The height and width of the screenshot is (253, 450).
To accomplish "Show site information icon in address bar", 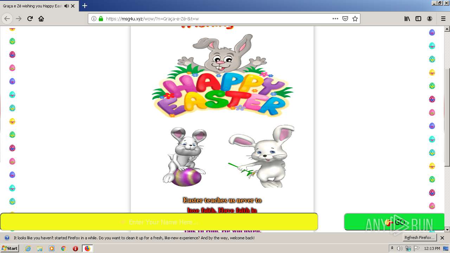I will coord(94,19).
